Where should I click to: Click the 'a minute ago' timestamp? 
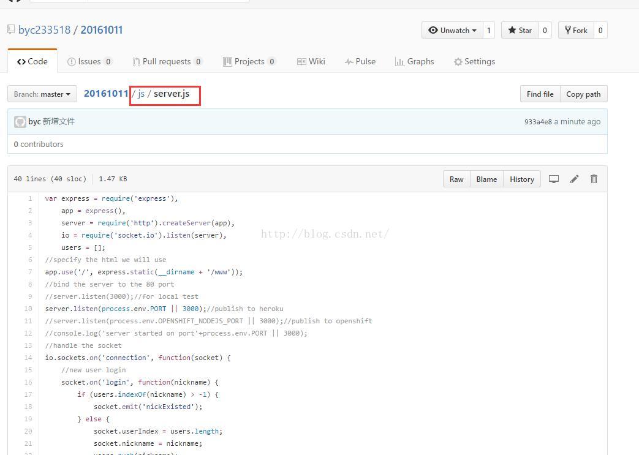[x=577, y=122]
